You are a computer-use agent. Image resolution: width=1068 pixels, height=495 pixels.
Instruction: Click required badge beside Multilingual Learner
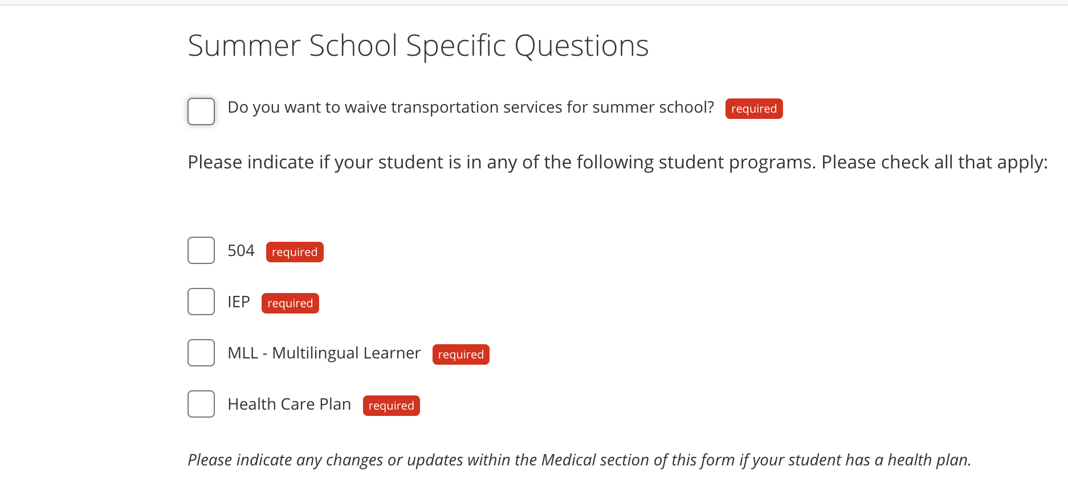(x=460, y=354)
